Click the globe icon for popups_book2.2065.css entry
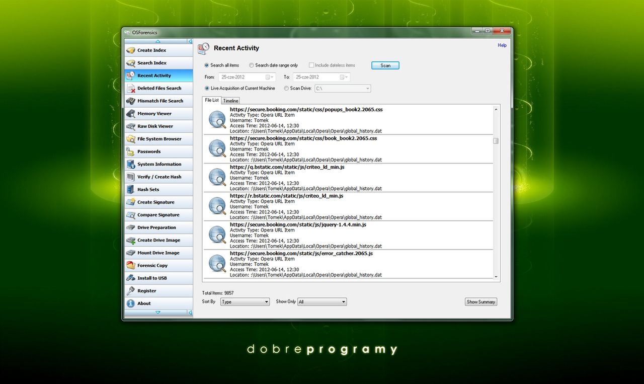The image size is (644, 384). [x=217, y=120]
